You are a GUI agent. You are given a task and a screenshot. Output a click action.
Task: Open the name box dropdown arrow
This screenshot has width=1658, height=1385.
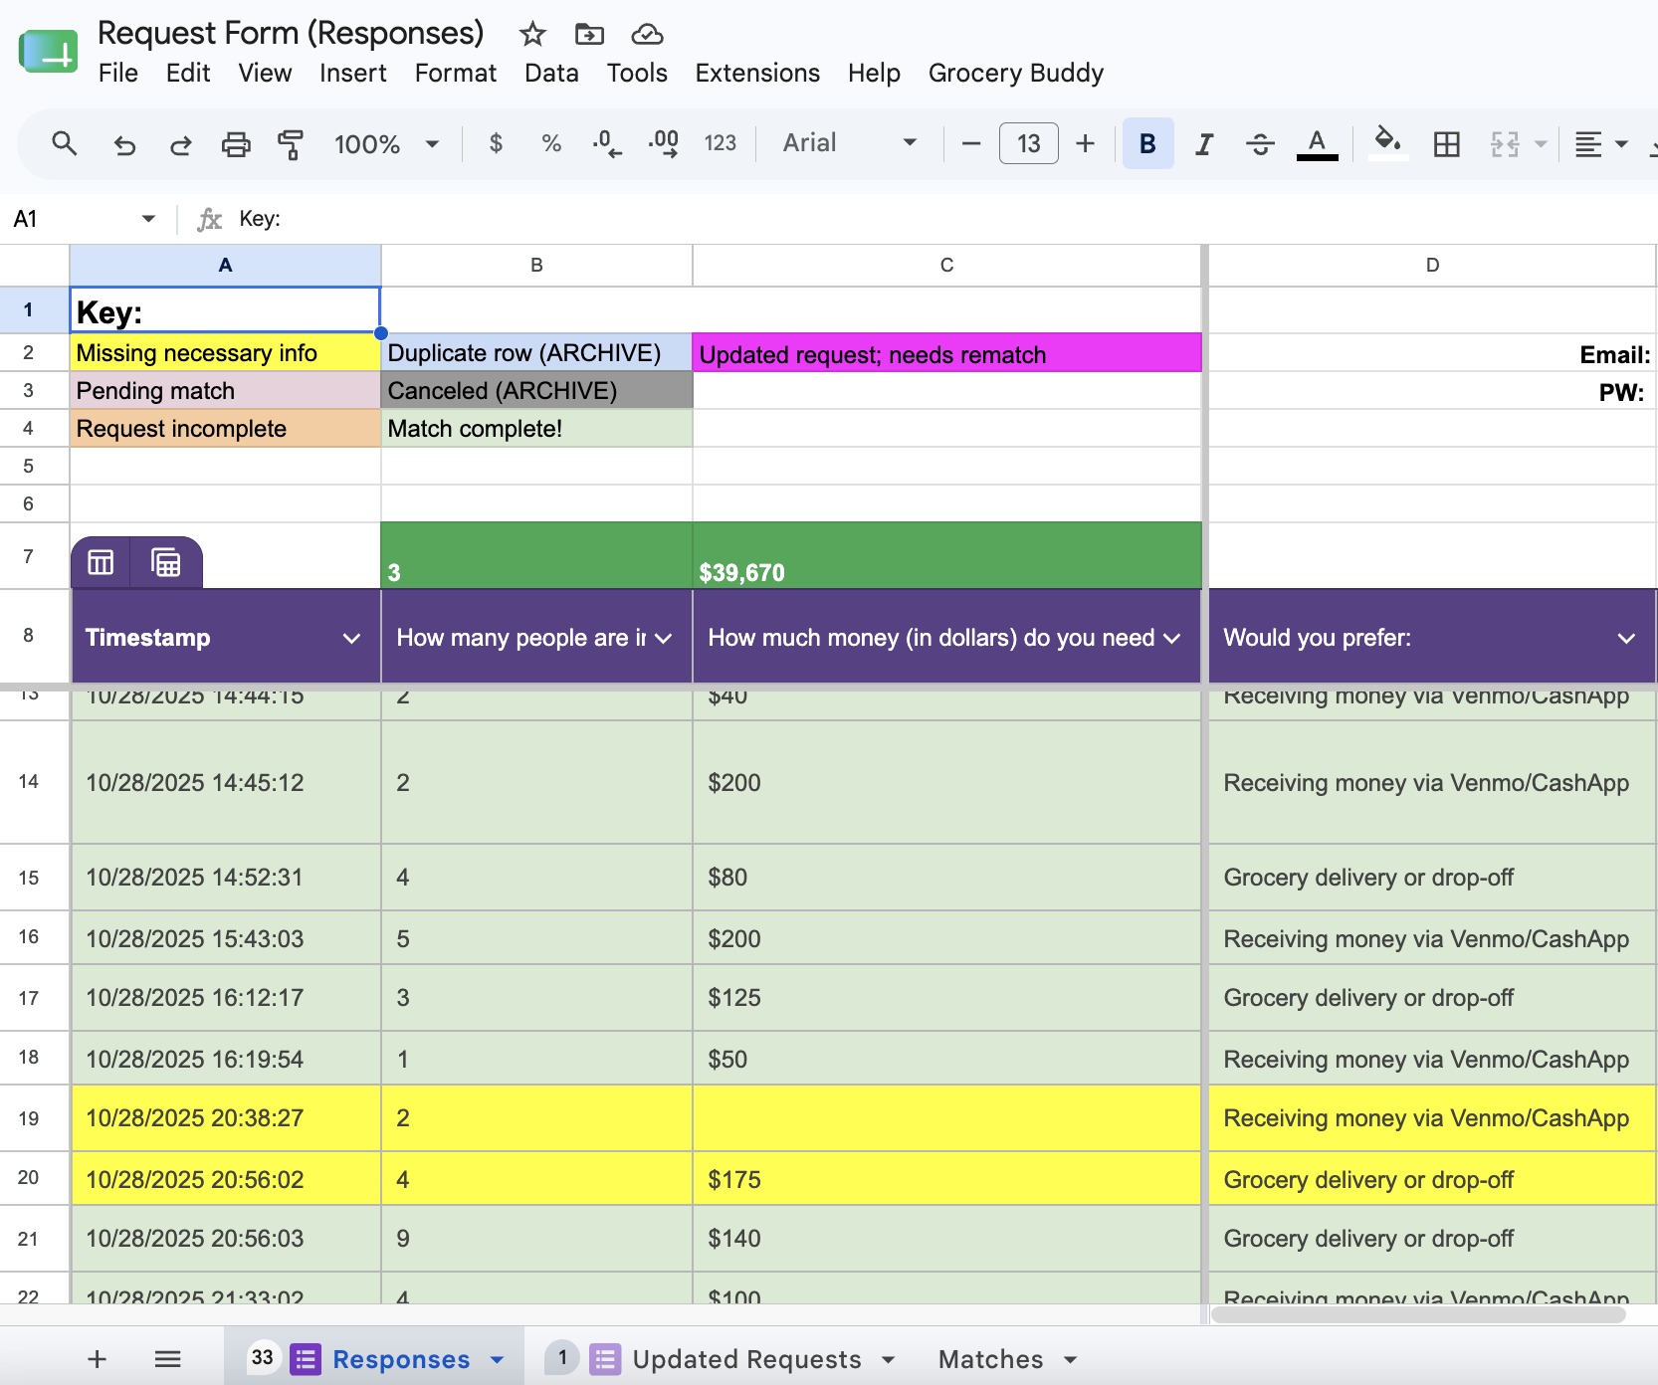pos(148,219)
